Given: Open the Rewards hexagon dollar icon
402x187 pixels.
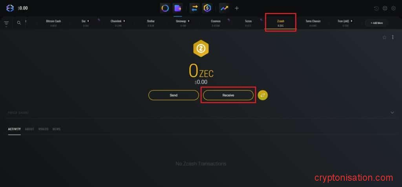Looking at the screenshot, I should click(207, 8).
